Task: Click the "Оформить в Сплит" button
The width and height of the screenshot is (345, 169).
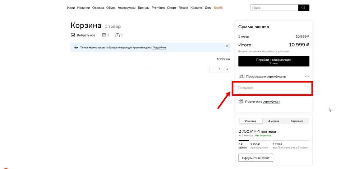Action: (x=256, y=158)
